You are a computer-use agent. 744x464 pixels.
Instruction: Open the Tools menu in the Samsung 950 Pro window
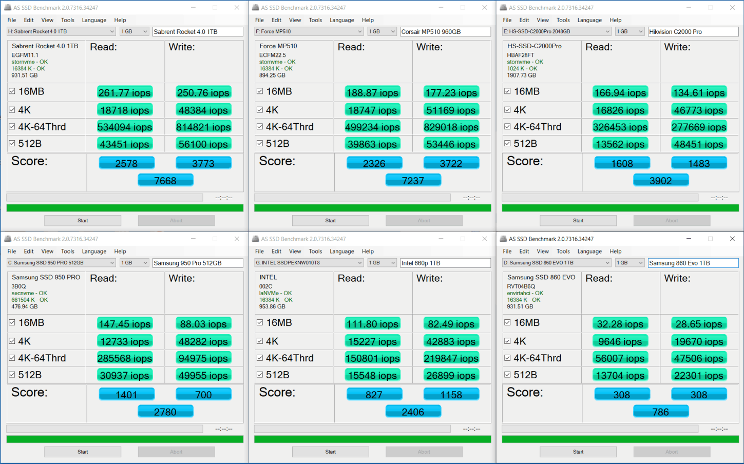coord(68,252)
